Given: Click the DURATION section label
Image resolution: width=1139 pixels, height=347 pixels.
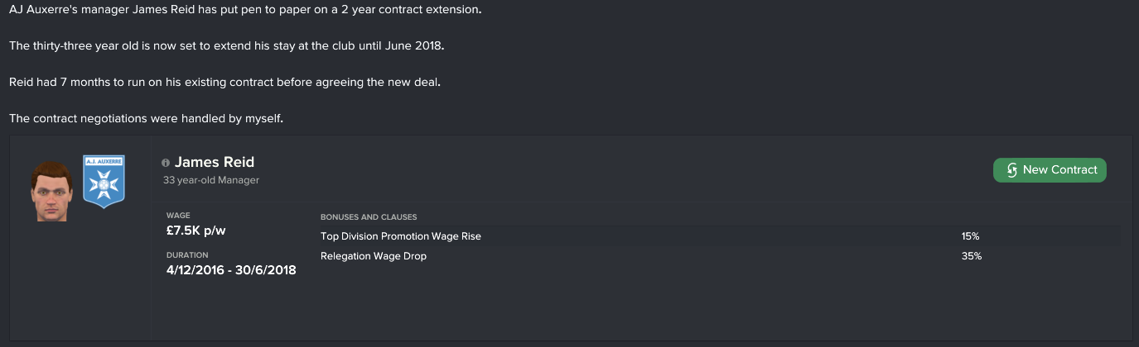Looking at the screenshot, I should pyautogui.click(x=187, y=255).
